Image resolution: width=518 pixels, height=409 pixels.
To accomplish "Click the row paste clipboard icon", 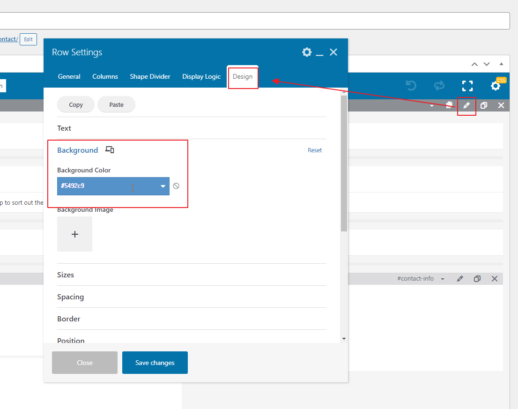I will 449,105.
